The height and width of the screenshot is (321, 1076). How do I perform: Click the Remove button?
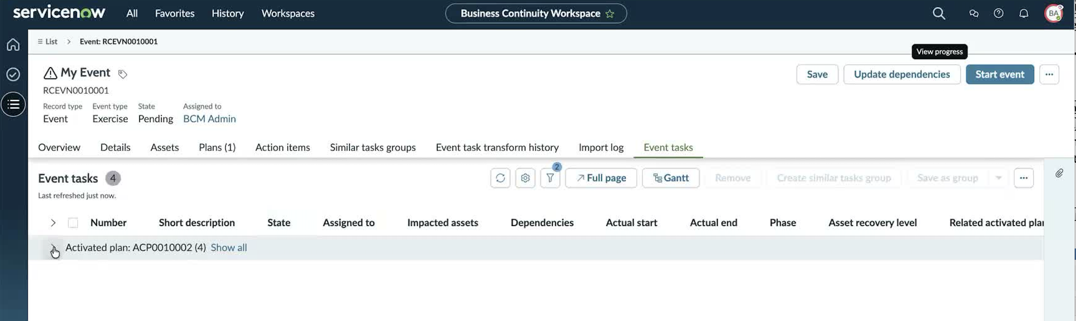(732, 178)
